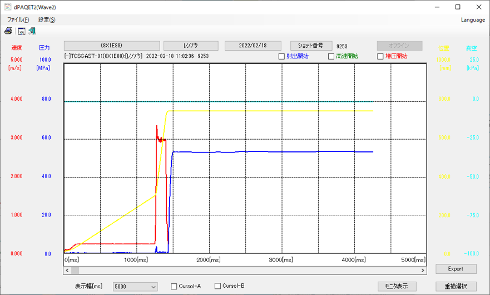
Task: Click the dPAQET2 app icon in title bar
Action: pyautogui.click(x=7, y=7)
